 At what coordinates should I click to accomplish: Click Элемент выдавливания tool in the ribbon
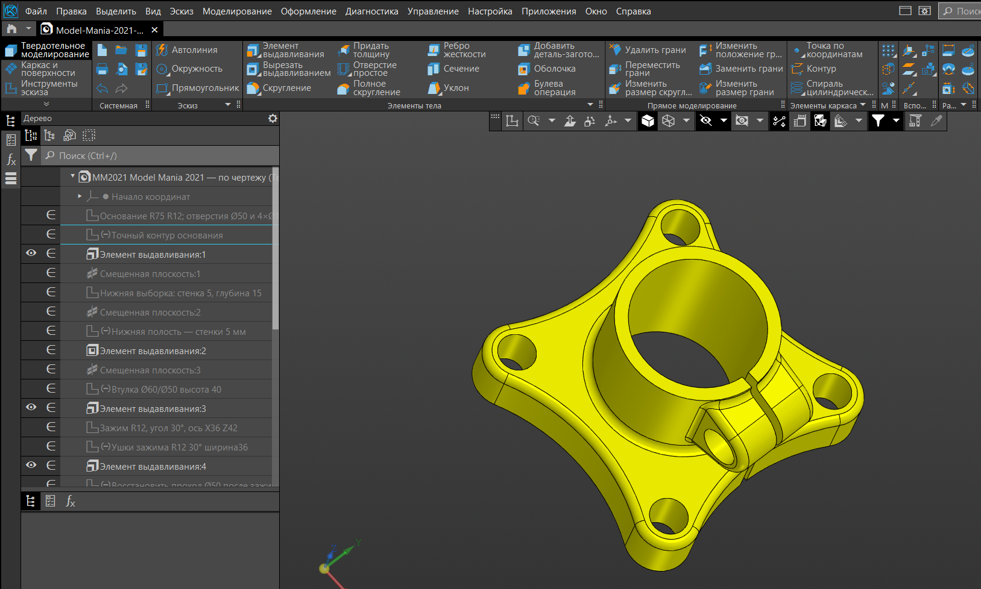click(286, 50)
